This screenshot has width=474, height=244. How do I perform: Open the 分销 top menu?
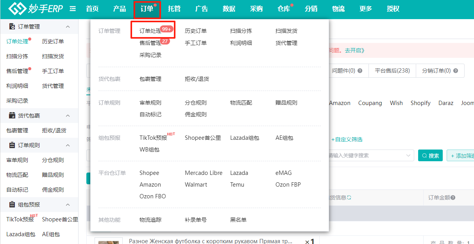311,9
